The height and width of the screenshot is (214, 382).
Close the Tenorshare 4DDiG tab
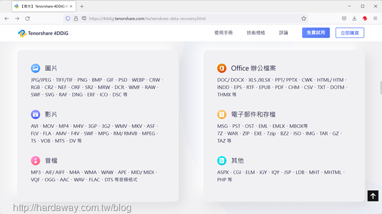pyautogui.click(x=71, y=7)
